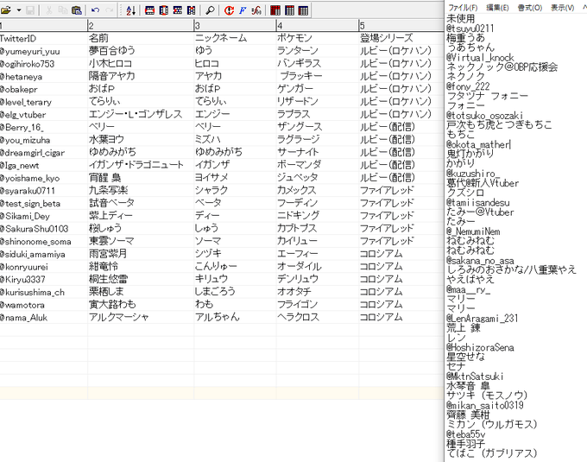This screenshot has width=587, height=462.
Task: Select column header 3
Action: 235,25
